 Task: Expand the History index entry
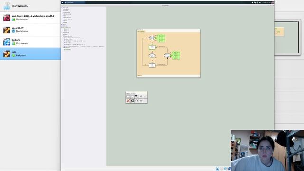(x=66, y=34)
